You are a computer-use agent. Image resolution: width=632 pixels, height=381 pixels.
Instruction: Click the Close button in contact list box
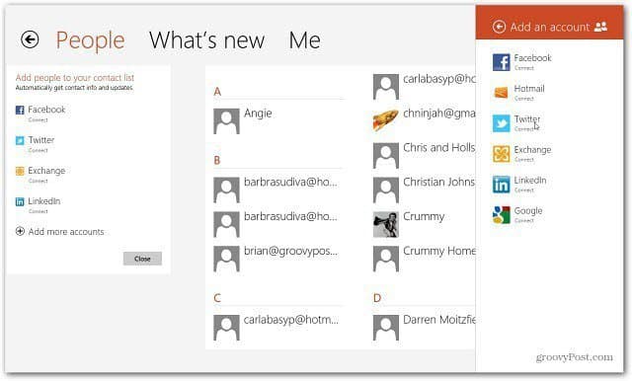tap(142, 259)
